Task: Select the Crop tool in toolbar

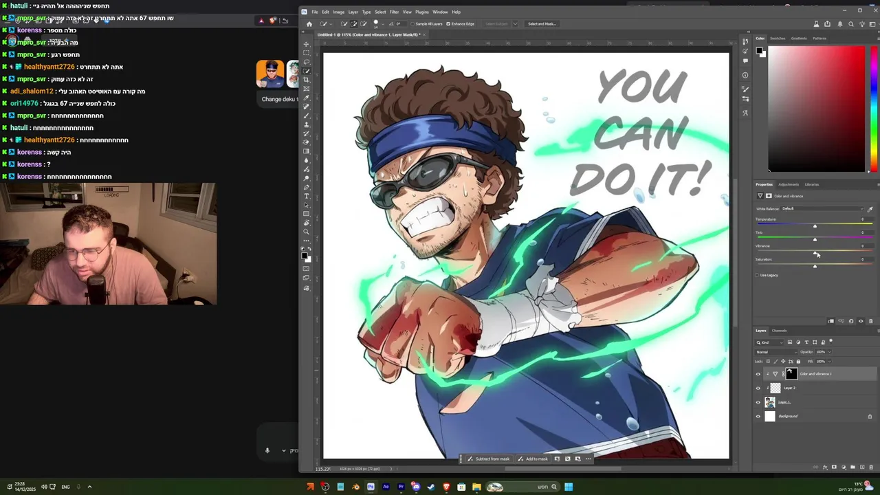Action: [x=307, y=79]
